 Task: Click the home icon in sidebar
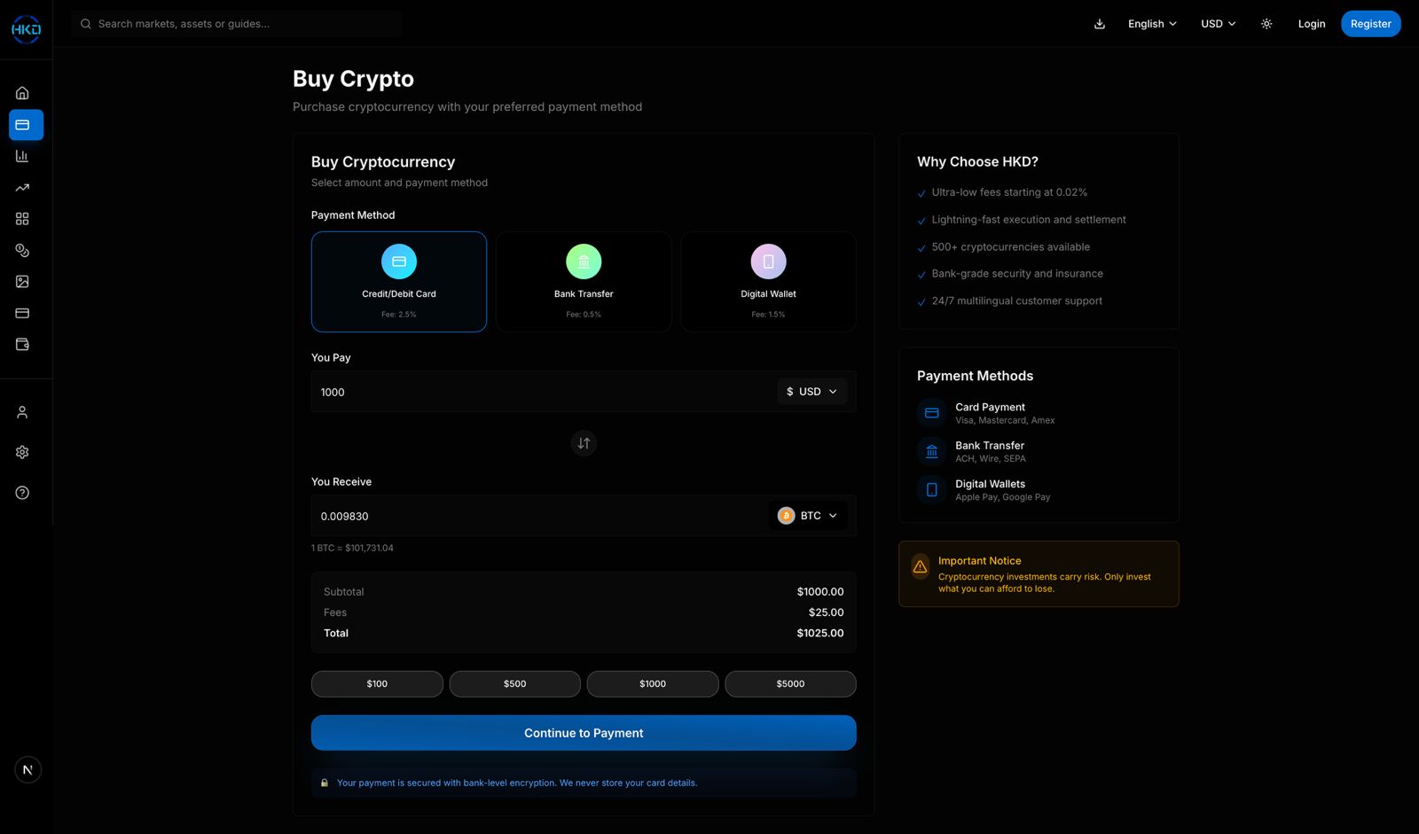(22, 93)
